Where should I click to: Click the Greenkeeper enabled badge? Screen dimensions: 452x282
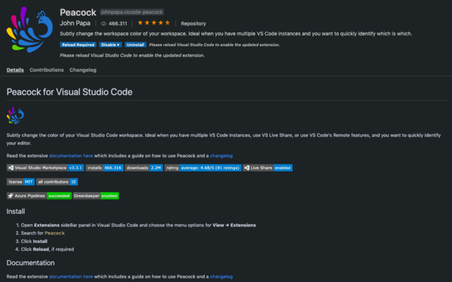click(96, 196)
